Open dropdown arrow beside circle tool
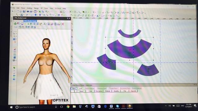The image size is (198, 111). [33, 15]
